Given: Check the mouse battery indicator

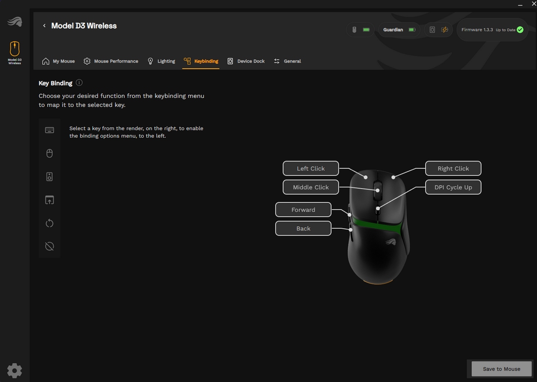Looking at the screenshot, I should pos(360,30).
